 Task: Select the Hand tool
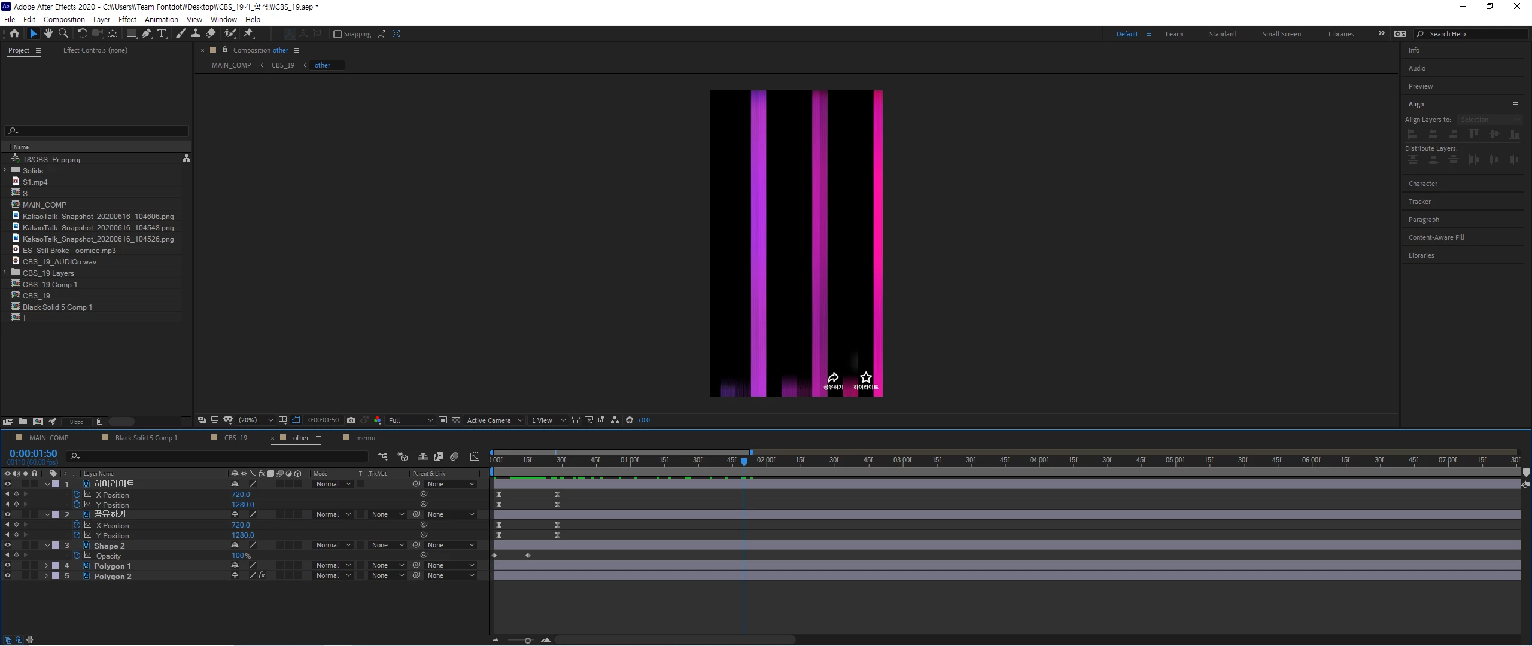48,33
